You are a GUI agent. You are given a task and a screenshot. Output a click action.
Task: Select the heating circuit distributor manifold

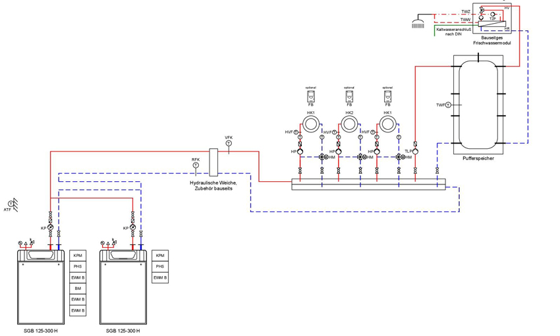[368, 184]
